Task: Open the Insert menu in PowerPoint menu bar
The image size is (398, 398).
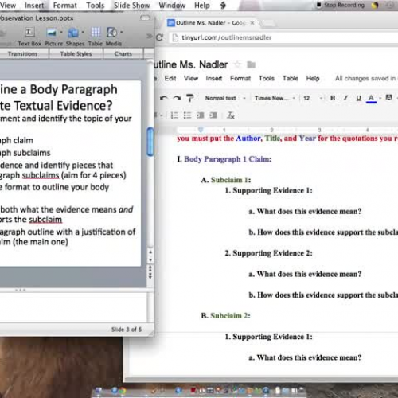Action: (34, 6)
